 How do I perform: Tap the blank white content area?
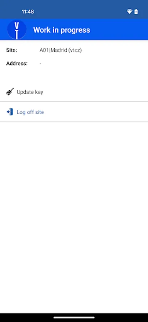pos(74,218)
